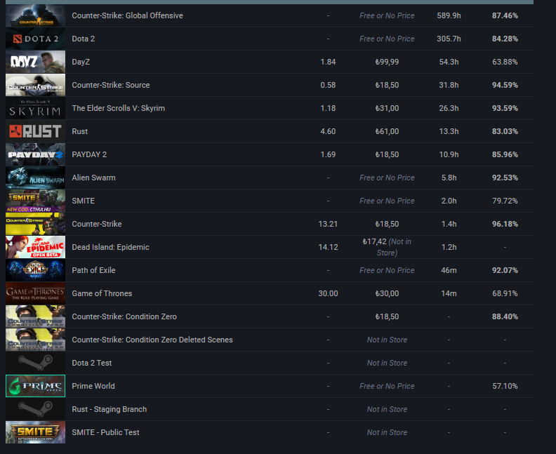Open Condition Zero Deleted Scenes thumbnail
Image resolution: width=556 pixels, height=454 pixels.
tap(36, 340)
